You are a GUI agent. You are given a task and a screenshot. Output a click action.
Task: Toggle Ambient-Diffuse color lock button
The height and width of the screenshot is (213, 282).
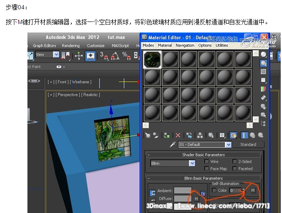point(152,193)
